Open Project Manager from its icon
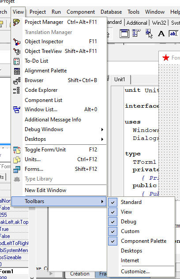The image size is (180, 279). (x=16, y=23)
